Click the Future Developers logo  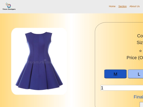pos(9,6)
